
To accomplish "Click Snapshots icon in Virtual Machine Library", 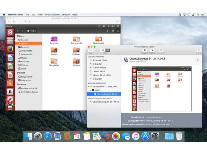I will (x=161, y=50).
